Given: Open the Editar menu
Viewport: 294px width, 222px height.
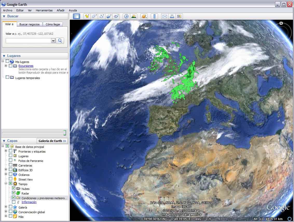Looking at the screenshot, I should [20, 10].
